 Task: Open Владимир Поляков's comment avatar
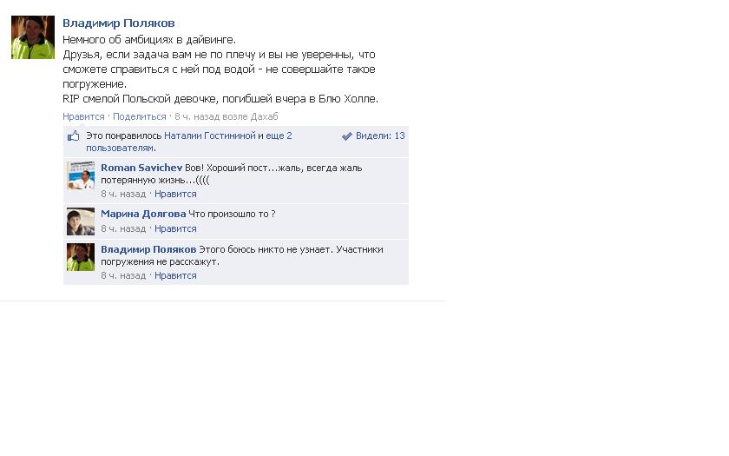81,257
